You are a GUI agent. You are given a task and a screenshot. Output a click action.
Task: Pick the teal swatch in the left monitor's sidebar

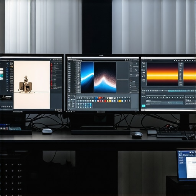click(x=2, y=75)
